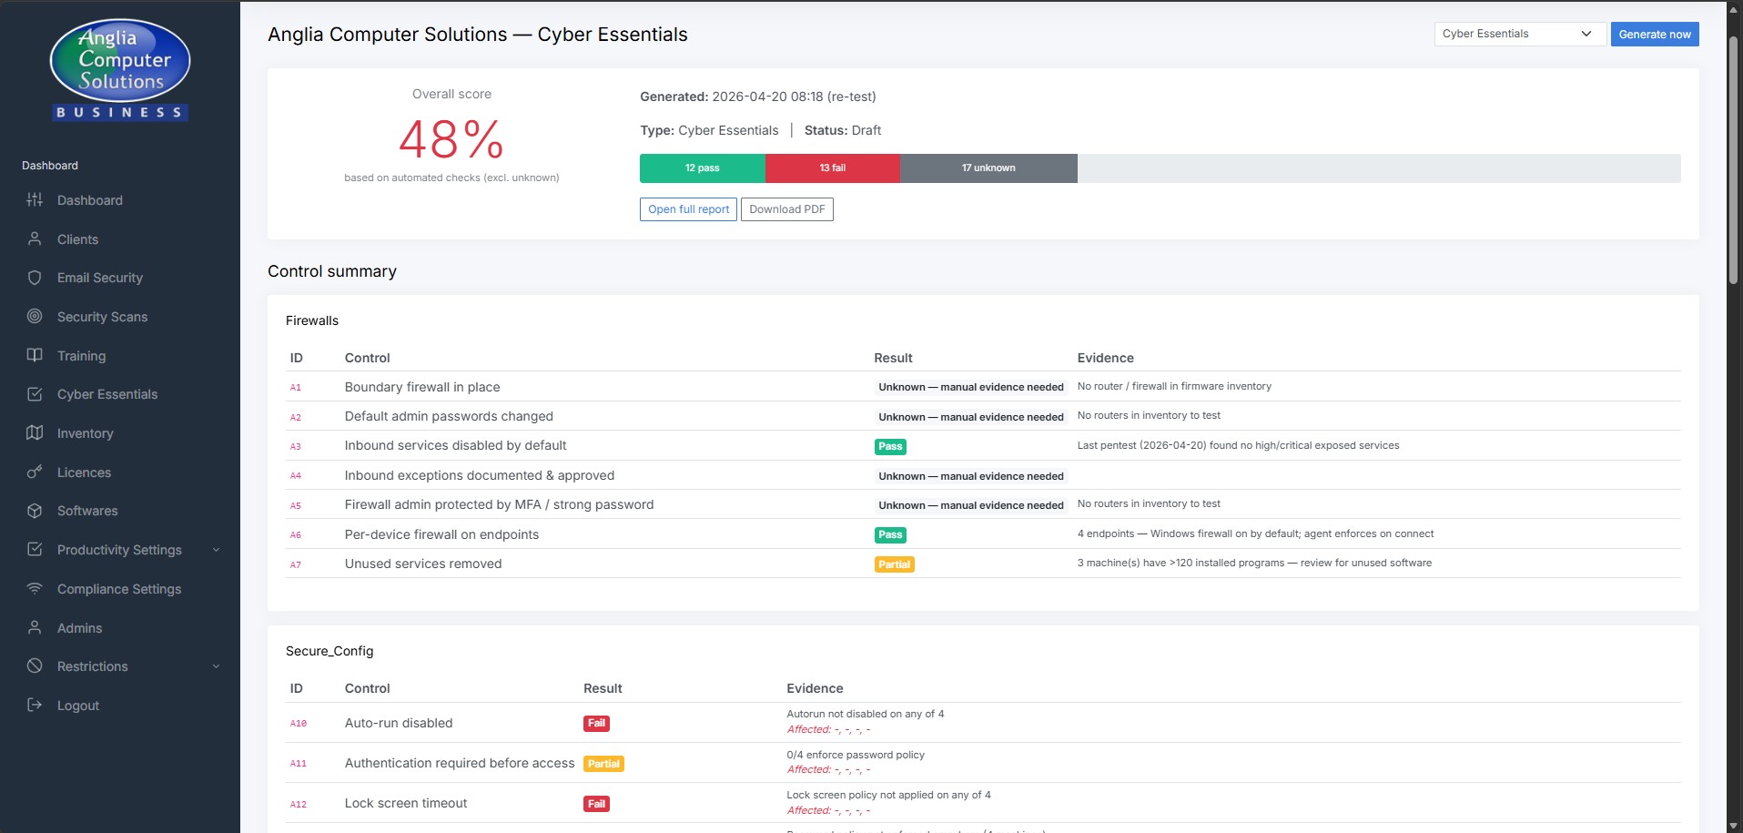Image resolution: width=1743 pixels, height=833 pixels.
Task: Open the full report
Action: 688,209
